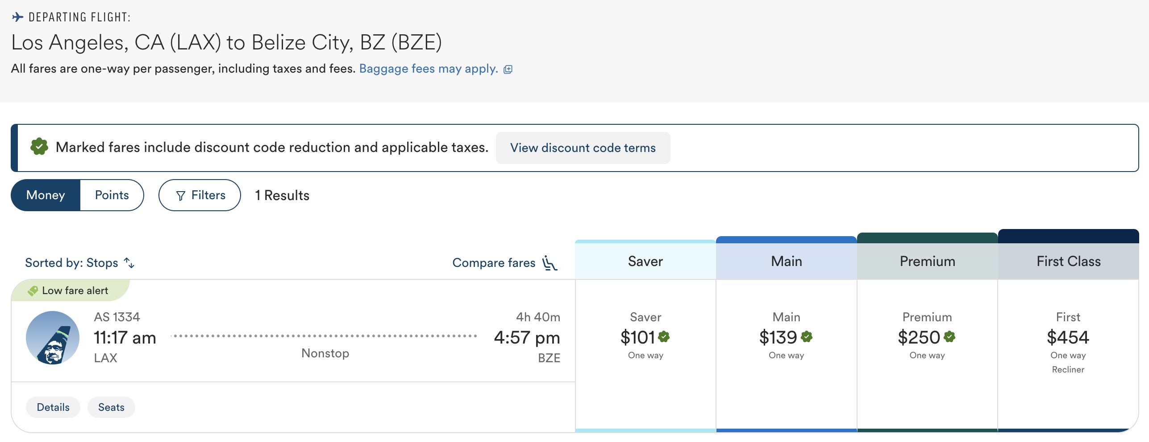Image resolution: width=1149 pixels, height=442 pixels.
Task: Click the 11:17 am departure time
Action: tap(125, 338)
